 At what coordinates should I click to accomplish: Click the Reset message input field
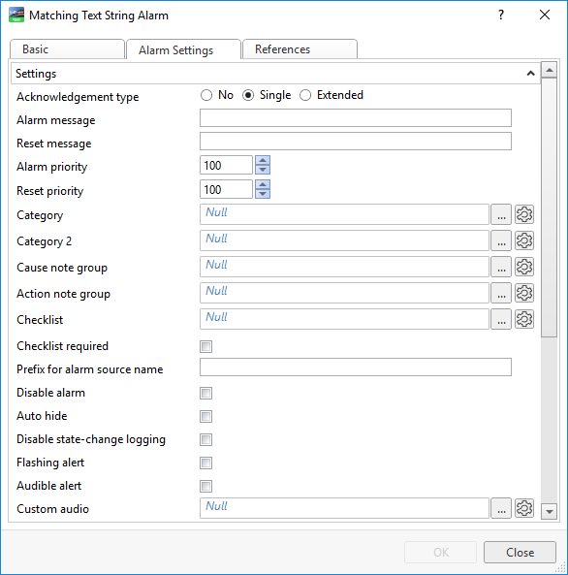356,142
